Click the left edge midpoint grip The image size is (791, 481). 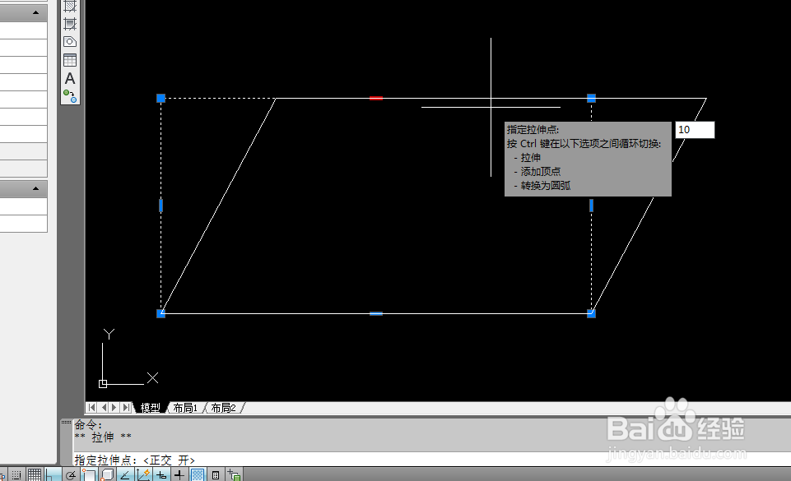161,206
